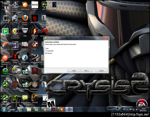
Task: Select the Ashampoo Burning icon
Action: [x=5, y=60]
